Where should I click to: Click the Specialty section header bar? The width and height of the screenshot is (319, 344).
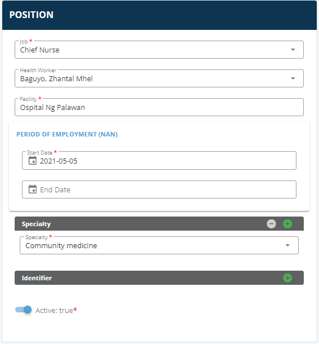[159, 224]
